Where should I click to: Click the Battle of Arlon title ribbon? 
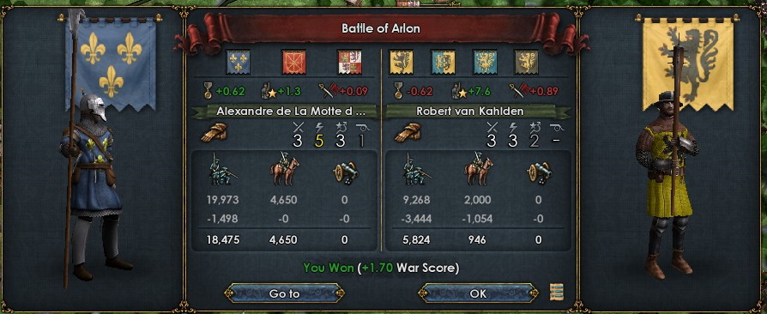(381, 27)
